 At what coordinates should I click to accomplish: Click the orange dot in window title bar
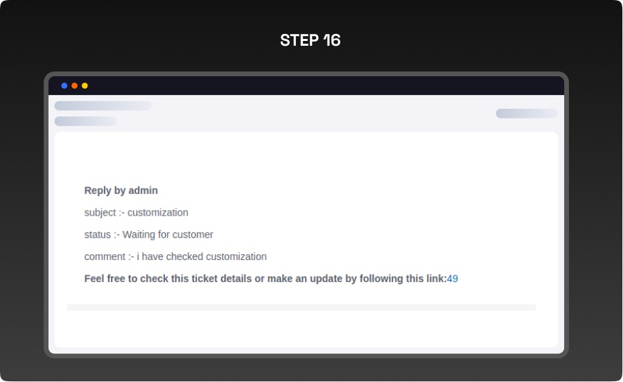click(x=75, y=86)
